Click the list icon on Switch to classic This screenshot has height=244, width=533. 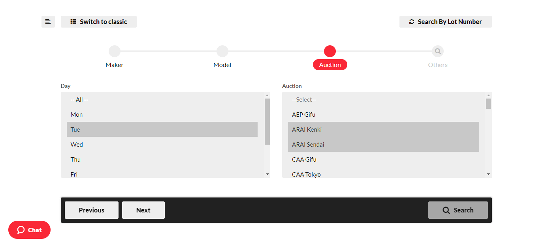pyautogui.click(x=73, y=22)
